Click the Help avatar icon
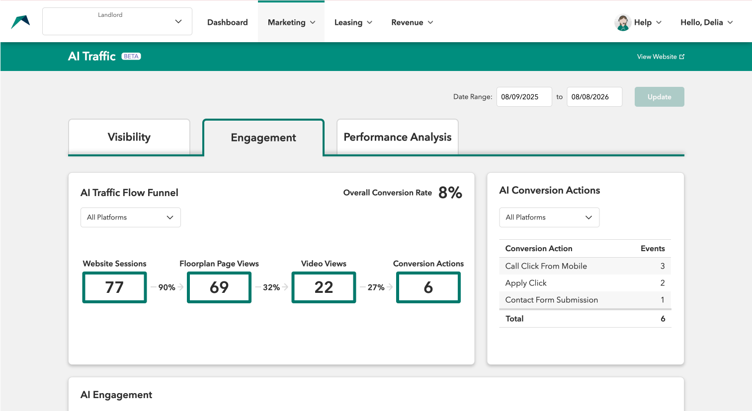This screenshot has width=752, height=411. coord(623,22)
